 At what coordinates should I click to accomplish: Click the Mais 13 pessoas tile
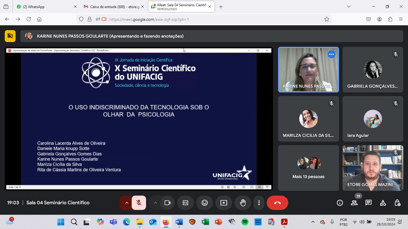(x=309, y=168)
